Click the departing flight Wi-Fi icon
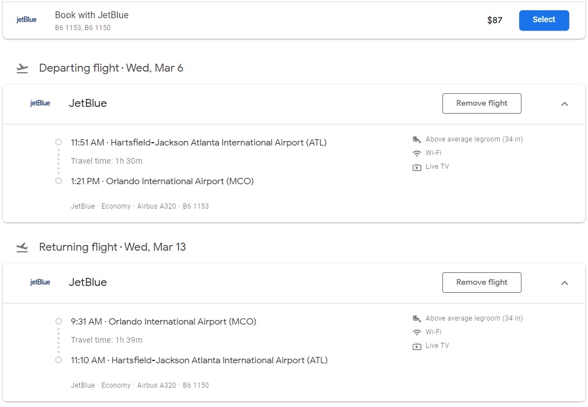 point(417,153)
